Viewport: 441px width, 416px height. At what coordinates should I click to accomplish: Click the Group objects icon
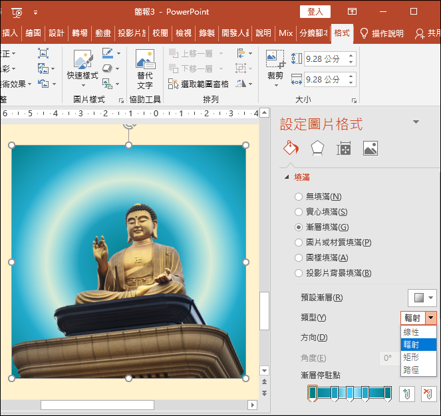[x=241, y=68]
